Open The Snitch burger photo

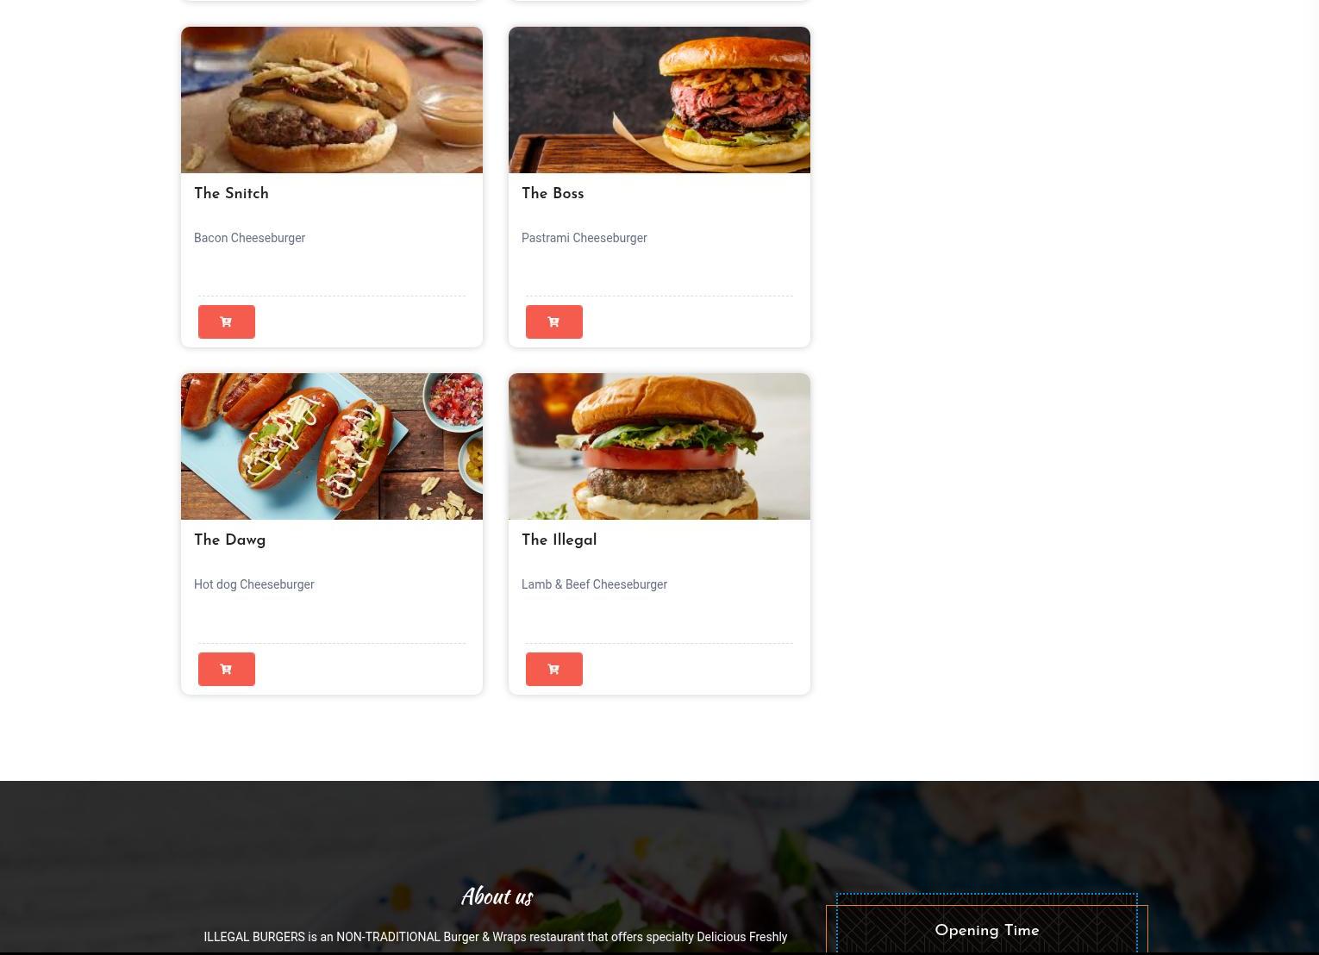click(332, 100)
